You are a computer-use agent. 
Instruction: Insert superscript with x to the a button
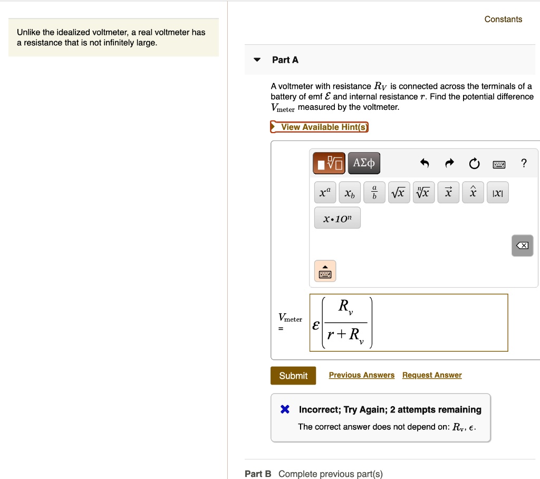click(325, 193)
